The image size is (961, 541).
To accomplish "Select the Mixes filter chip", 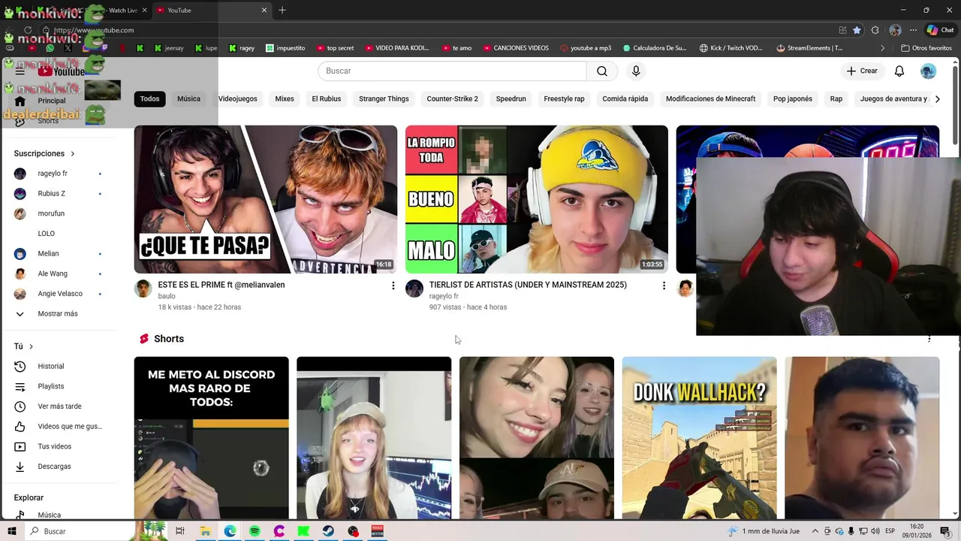I will 285,98.
